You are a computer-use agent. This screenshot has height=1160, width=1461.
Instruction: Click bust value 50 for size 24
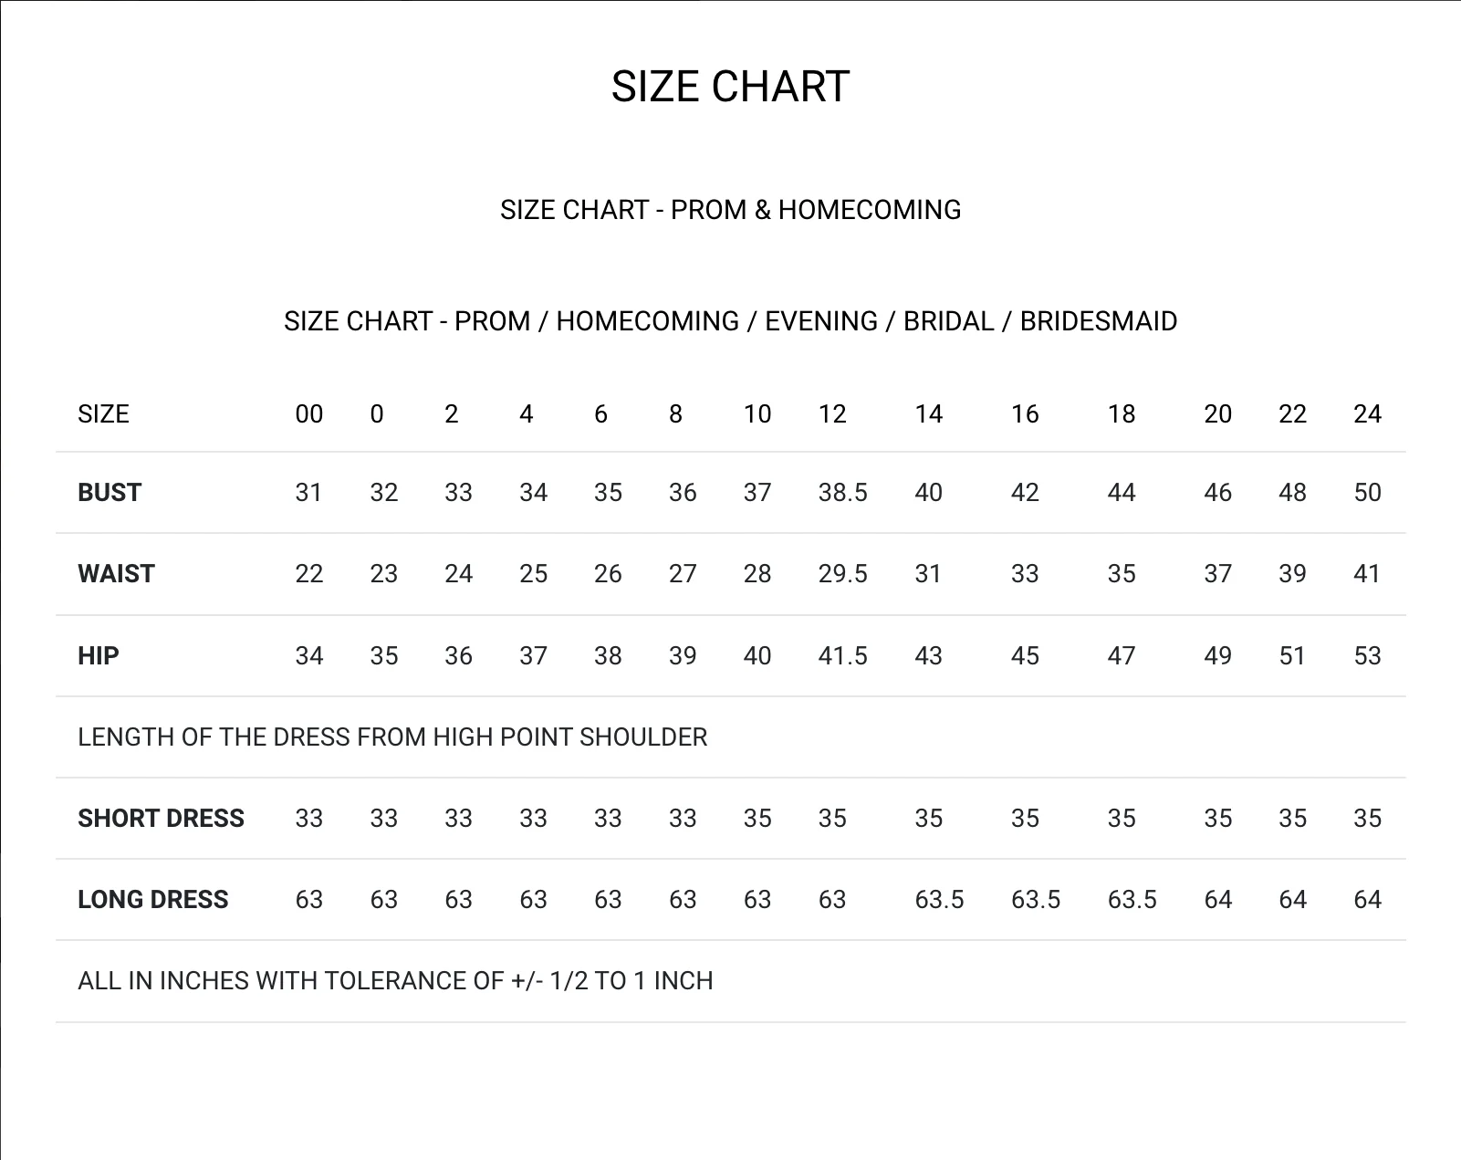(1367, 493)
